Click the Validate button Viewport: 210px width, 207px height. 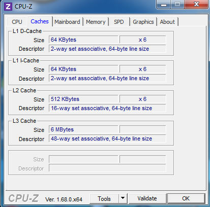tap(147, 198)
